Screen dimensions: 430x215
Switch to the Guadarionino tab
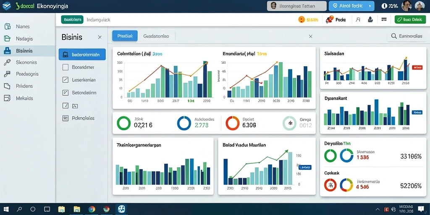pos(156,36)
